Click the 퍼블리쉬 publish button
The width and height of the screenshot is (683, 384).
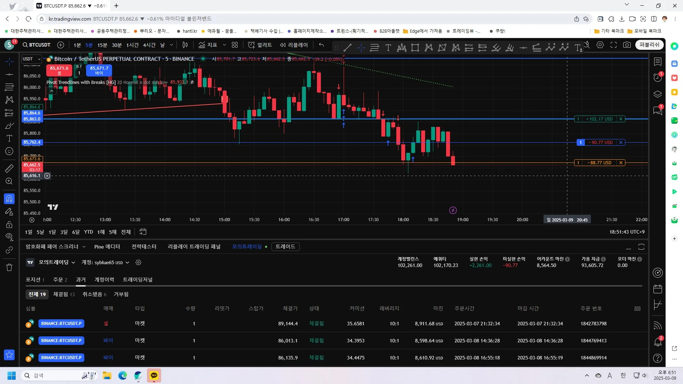point(649,45)
